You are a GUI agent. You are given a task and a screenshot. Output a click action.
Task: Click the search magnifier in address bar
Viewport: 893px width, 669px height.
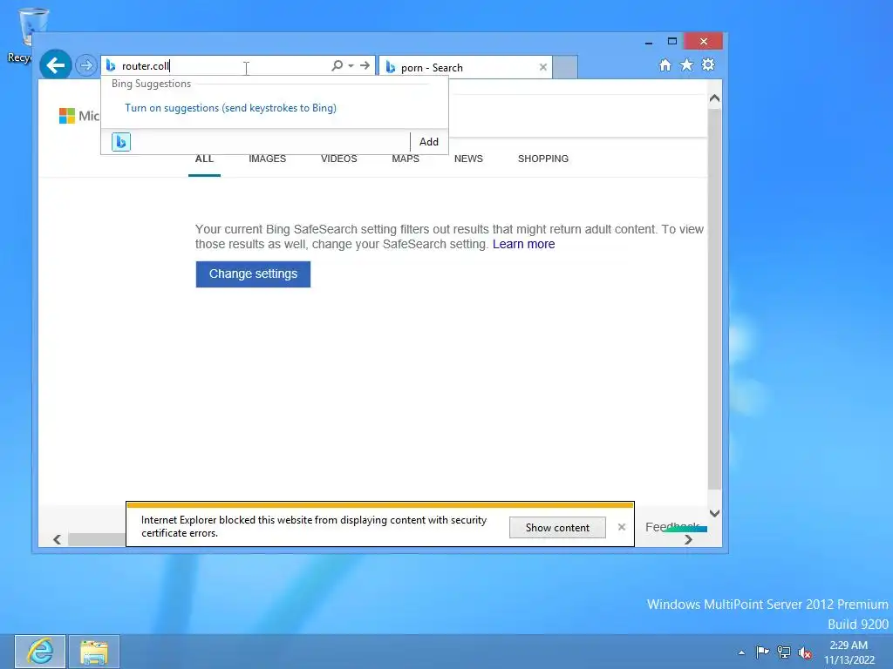tap(337, 65)
